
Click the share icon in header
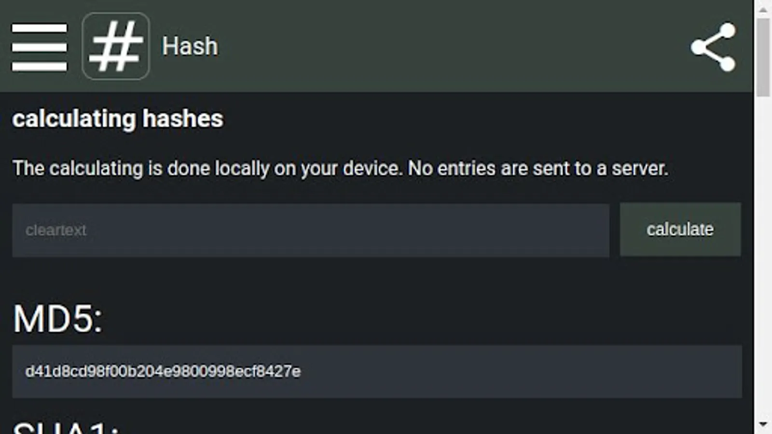(713, 47)
